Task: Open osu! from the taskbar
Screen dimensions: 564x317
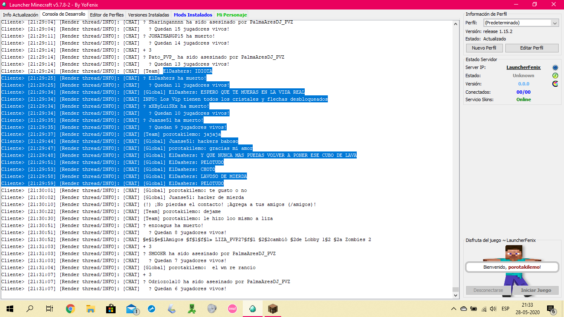Action: point(232,308)
